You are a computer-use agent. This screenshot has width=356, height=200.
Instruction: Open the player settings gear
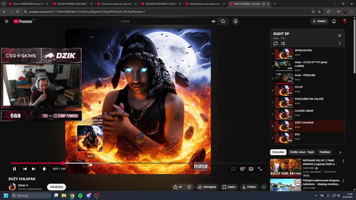pos(242,169)
